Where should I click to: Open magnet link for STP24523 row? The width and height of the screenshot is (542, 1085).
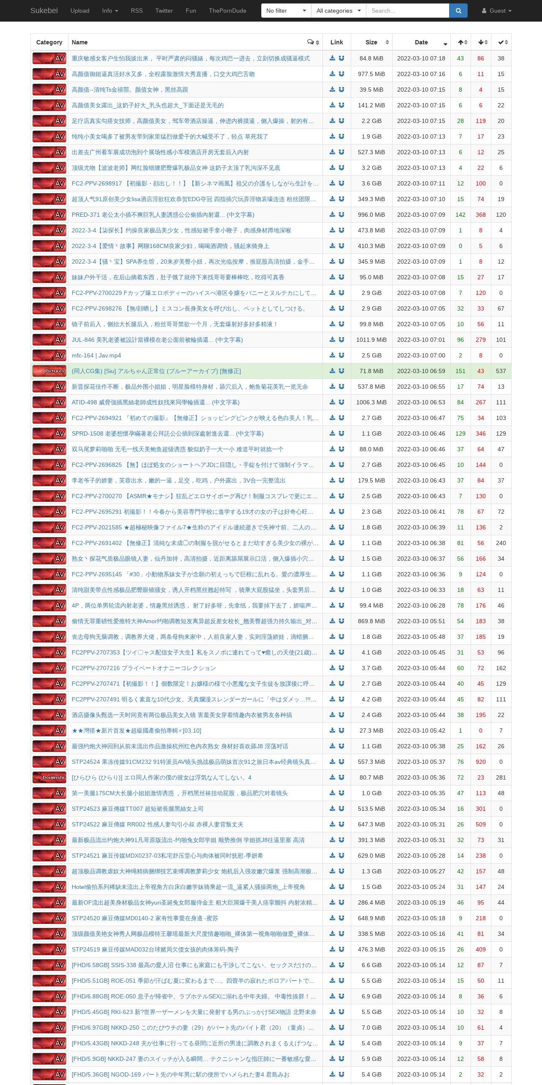pos(341,809)
